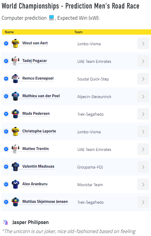Screen dimensions: 151x236
Task: Click the plus icon next to Remco Evenepoel
Action: 6,79
